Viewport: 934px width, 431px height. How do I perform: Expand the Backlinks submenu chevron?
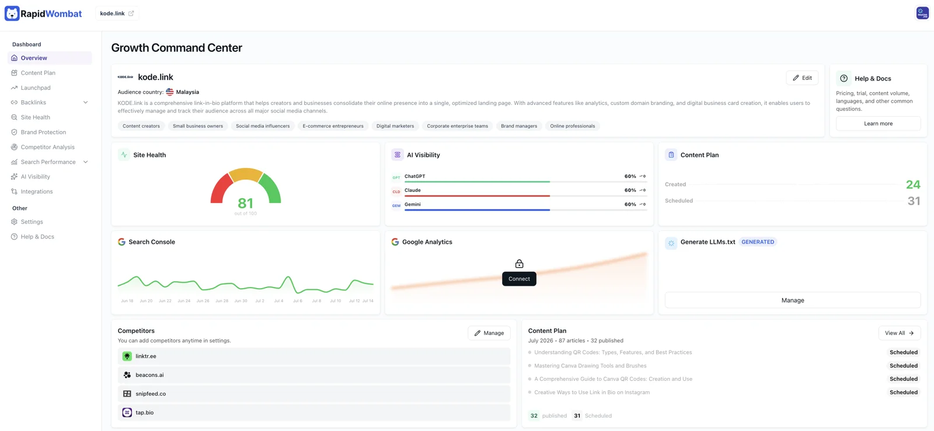85,103
